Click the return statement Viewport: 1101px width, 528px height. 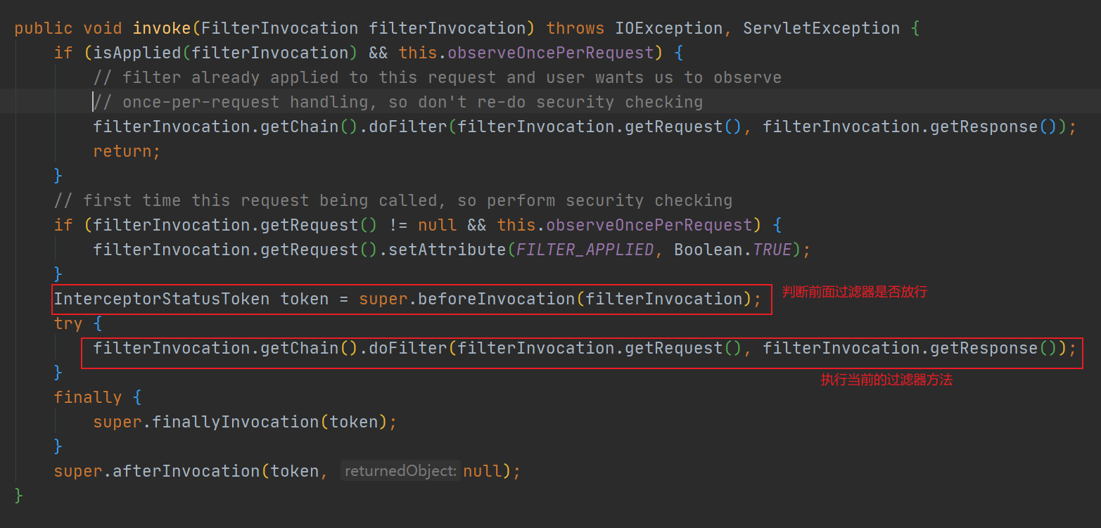click(127, 151)
